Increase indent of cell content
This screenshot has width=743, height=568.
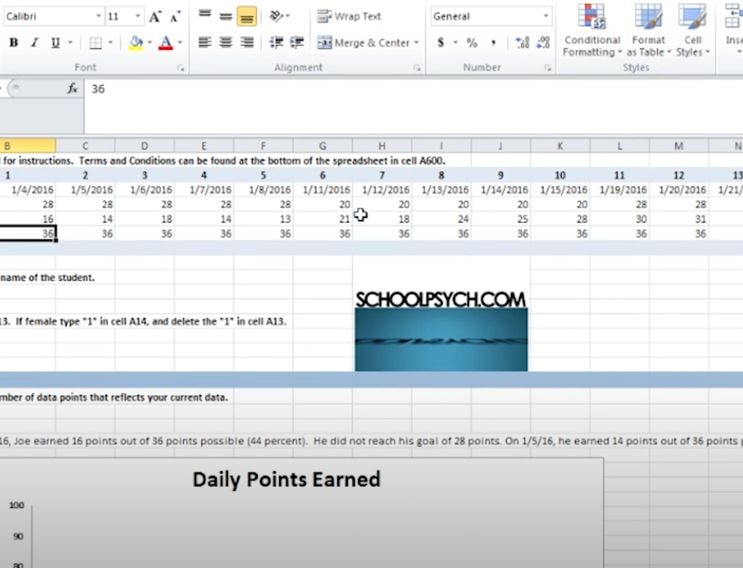click(296, 43)
